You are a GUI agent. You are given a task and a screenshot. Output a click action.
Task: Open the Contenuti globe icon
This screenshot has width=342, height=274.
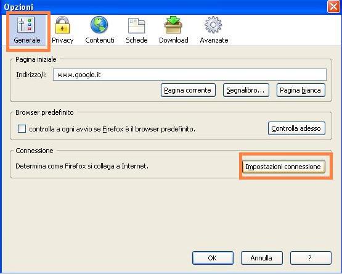click(99, 25)
